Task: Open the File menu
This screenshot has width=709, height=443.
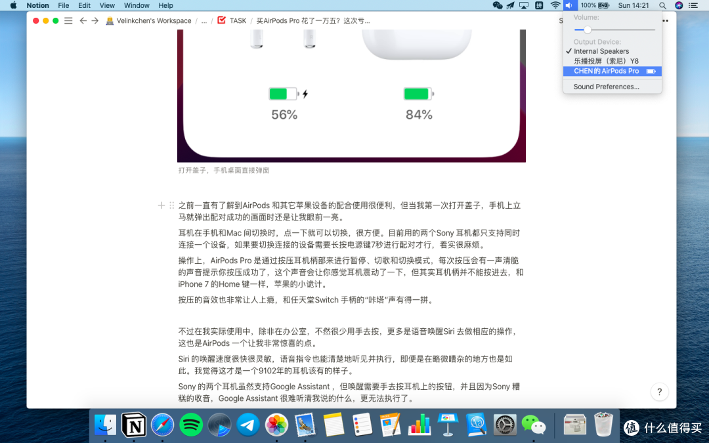Action: coord(64,5)
